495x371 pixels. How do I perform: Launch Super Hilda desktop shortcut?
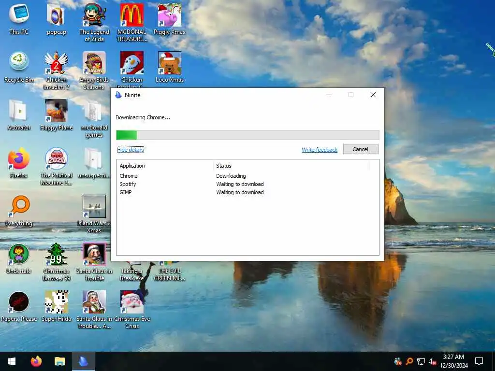pyautogui.click(x=56, y=306)
